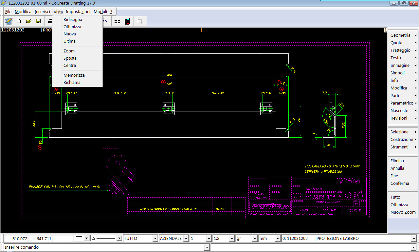Open the Modifica menu in menu bar
The width and height of the screenshot is (419, 252).
pos(23,11)
